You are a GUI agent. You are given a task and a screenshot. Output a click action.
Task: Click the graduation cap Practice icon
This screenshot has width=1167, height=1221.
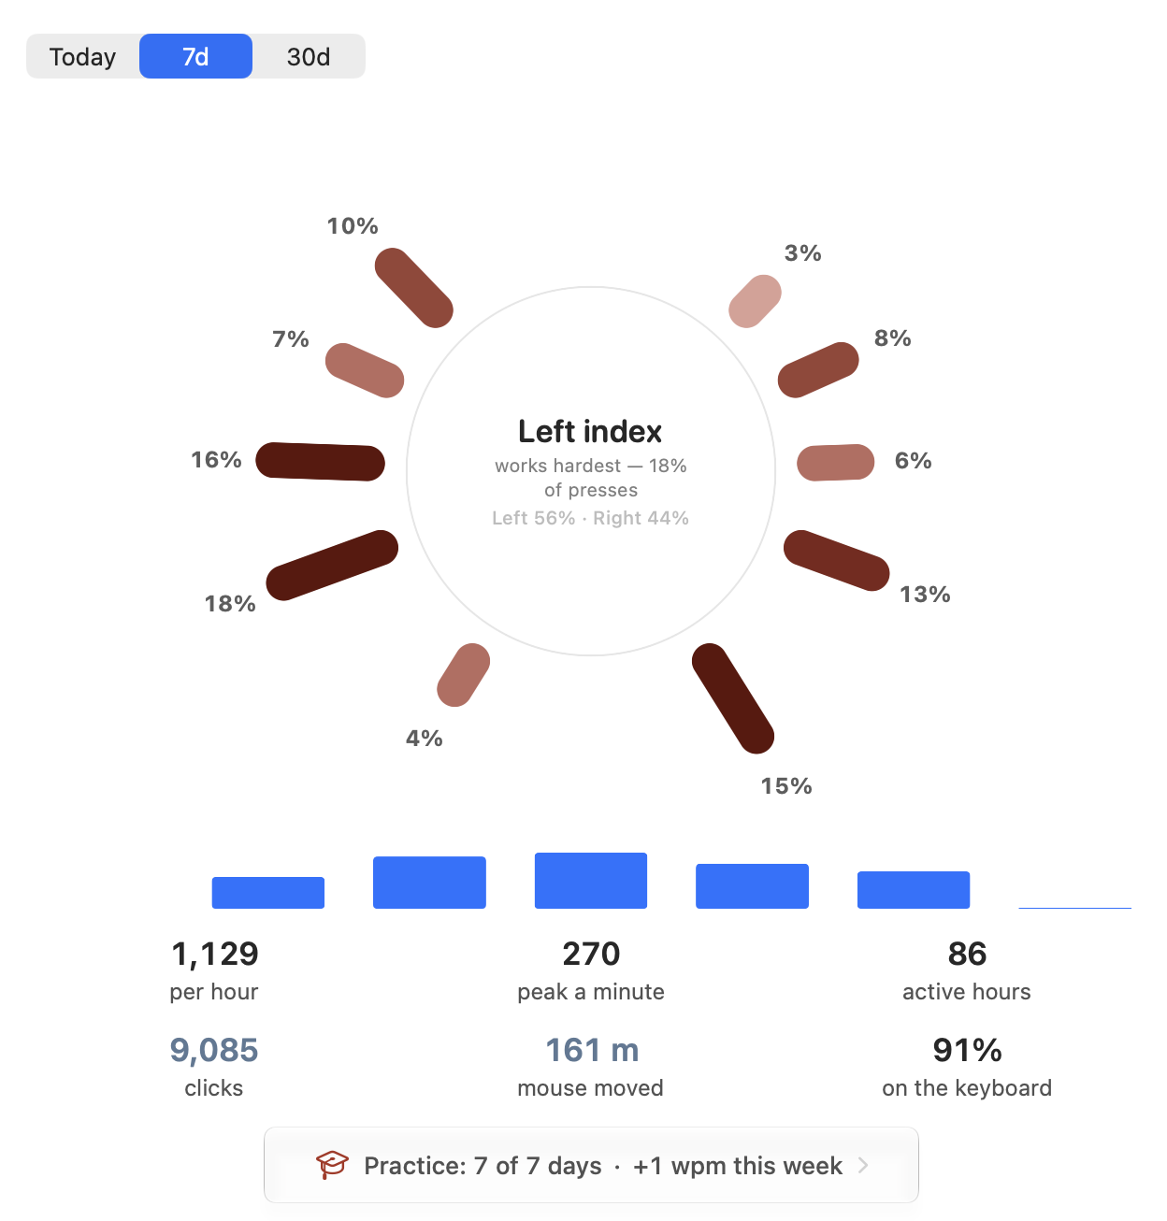(332, 1165)
